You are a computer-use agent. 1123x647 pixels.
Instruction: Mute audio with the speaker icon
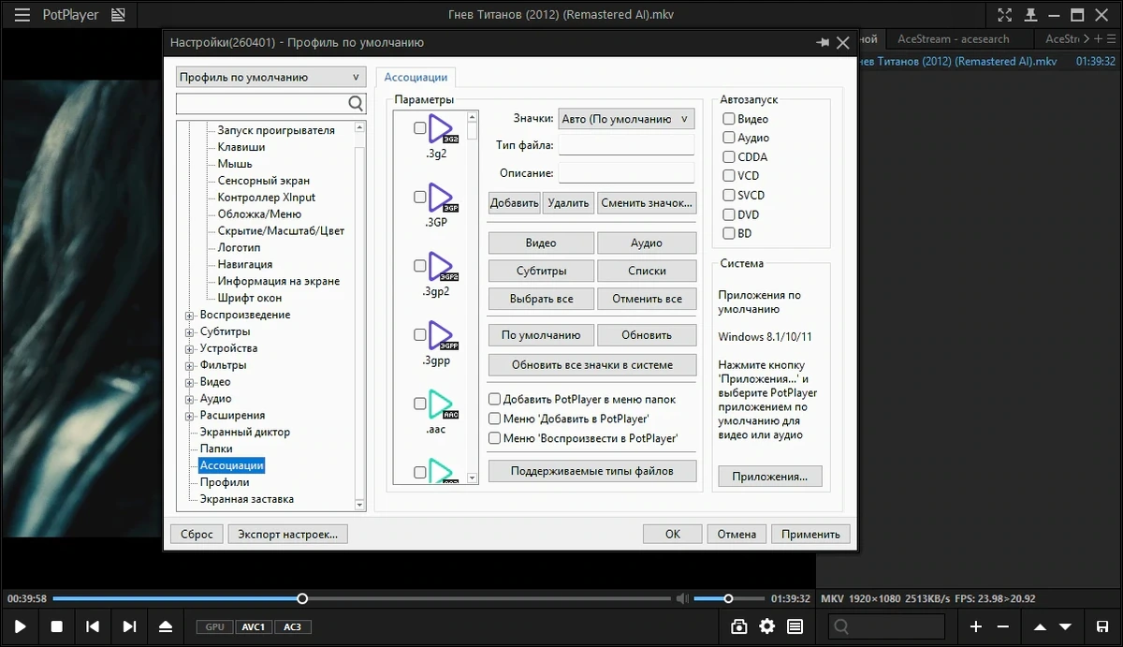pyautogui.click(x=683, y=598)
